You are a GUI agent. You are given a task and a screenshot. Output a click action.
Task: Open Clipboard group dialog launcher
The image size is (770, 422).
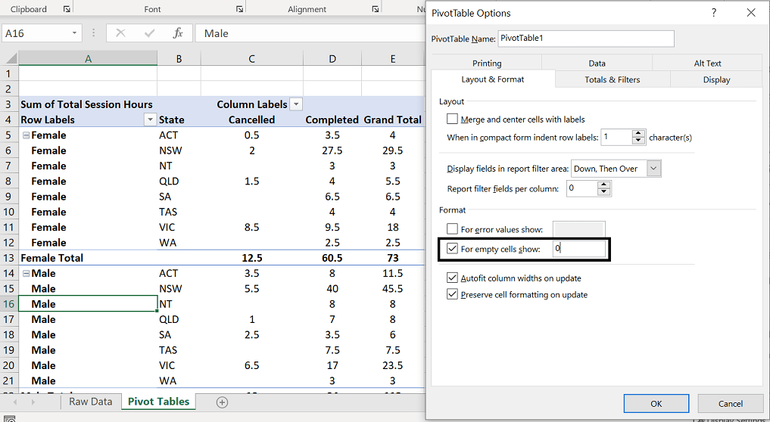click(67, 9)
